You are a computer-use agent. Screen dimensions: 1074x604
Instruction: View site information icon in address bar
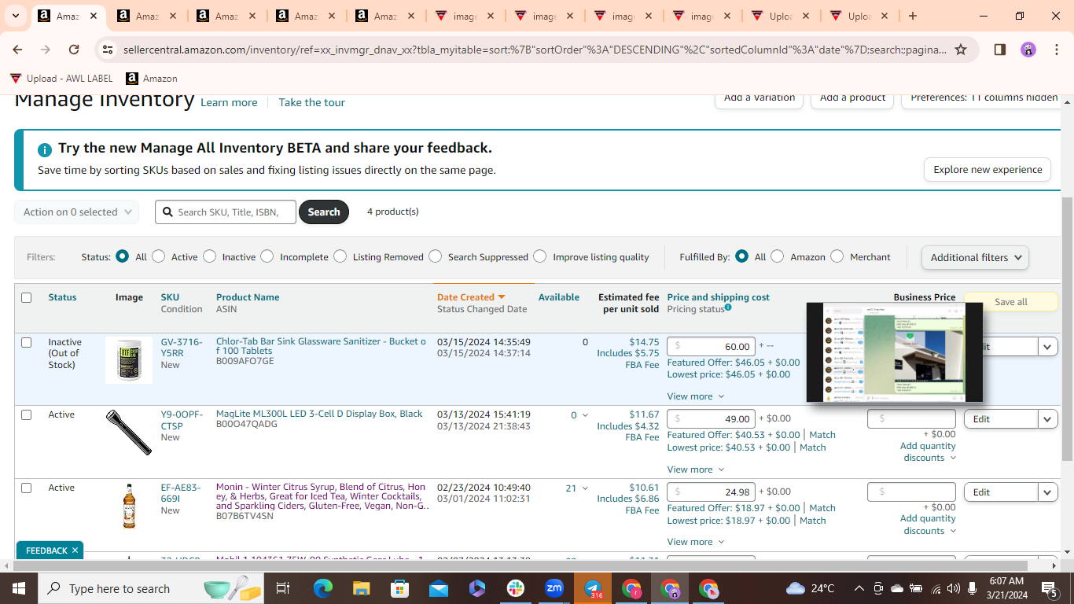pyautogui.click(x=108, y=50)
